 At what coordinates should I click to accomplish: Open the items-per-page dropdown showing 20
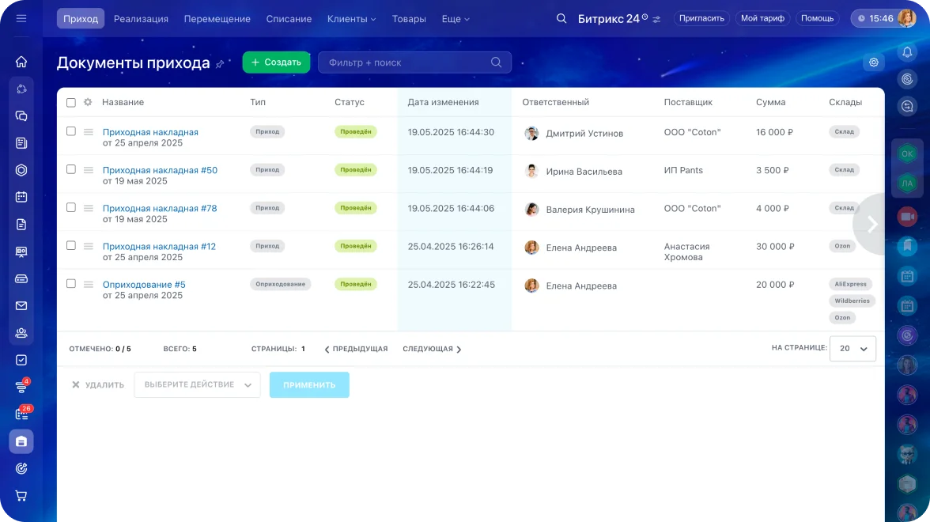click(x=852, y=348)
